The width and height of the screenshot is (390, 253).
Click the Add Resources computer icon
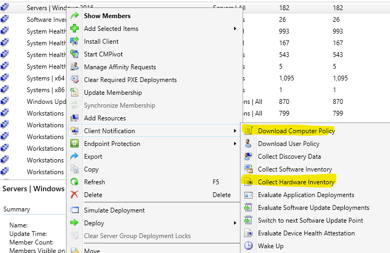[x=74, y=118]
